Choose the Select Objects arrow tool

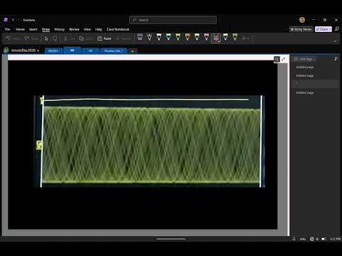[x=46, y=38]
